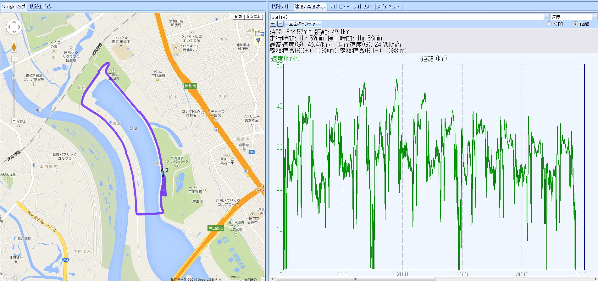
Task: Click the 画面キャプチャ button
Action: pyautogui.click(x=303, y=24)
